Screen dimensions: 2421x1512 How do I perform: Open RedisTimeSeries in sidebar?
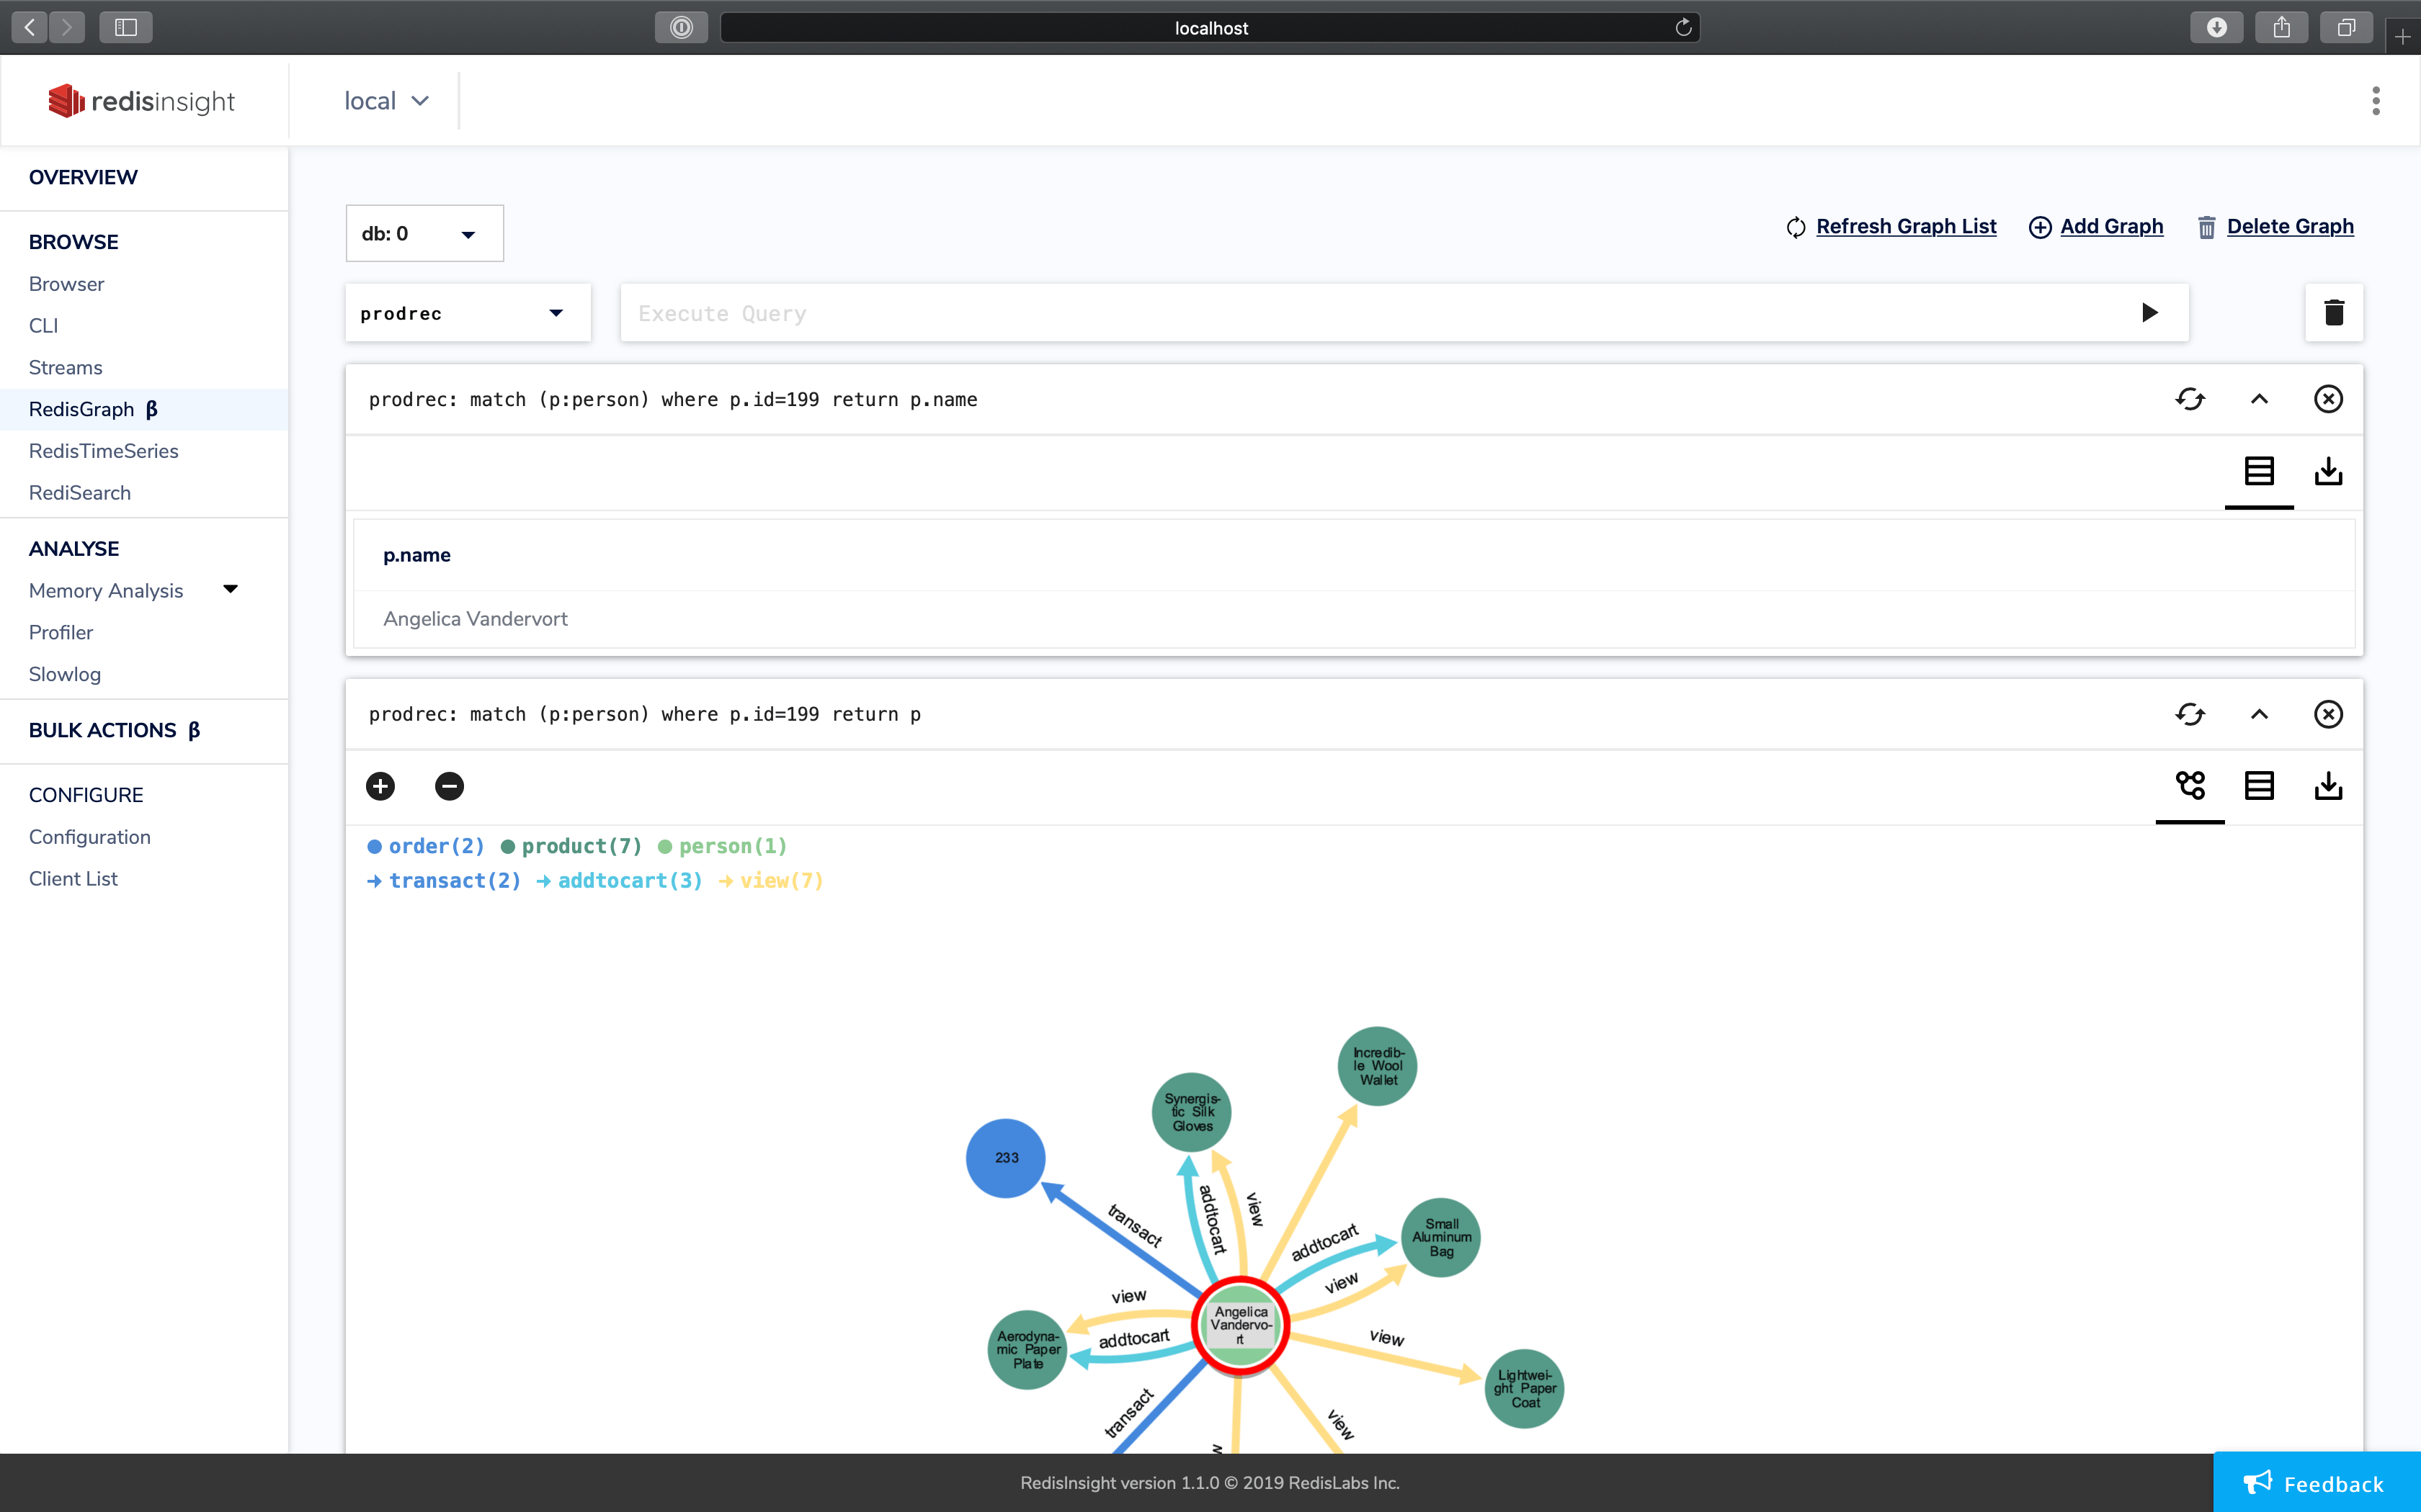click(x=103, y=451)
